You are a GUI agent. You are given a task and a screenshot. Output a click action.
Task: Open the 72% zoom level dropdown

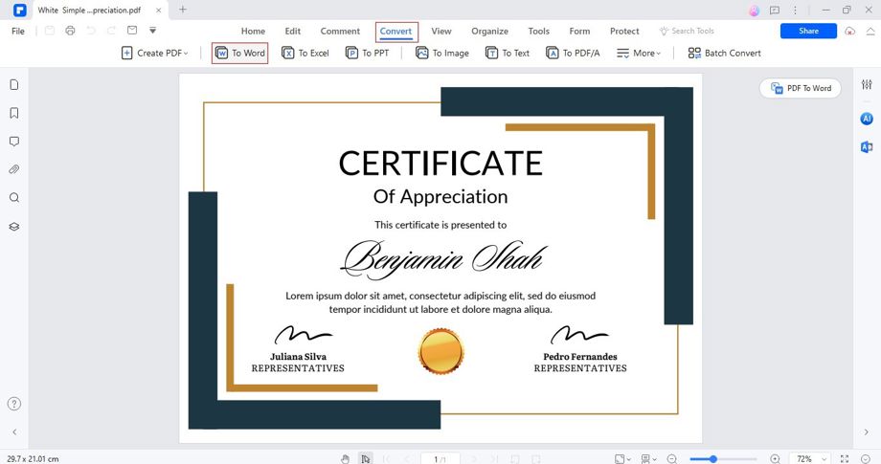tap(811, 459)
